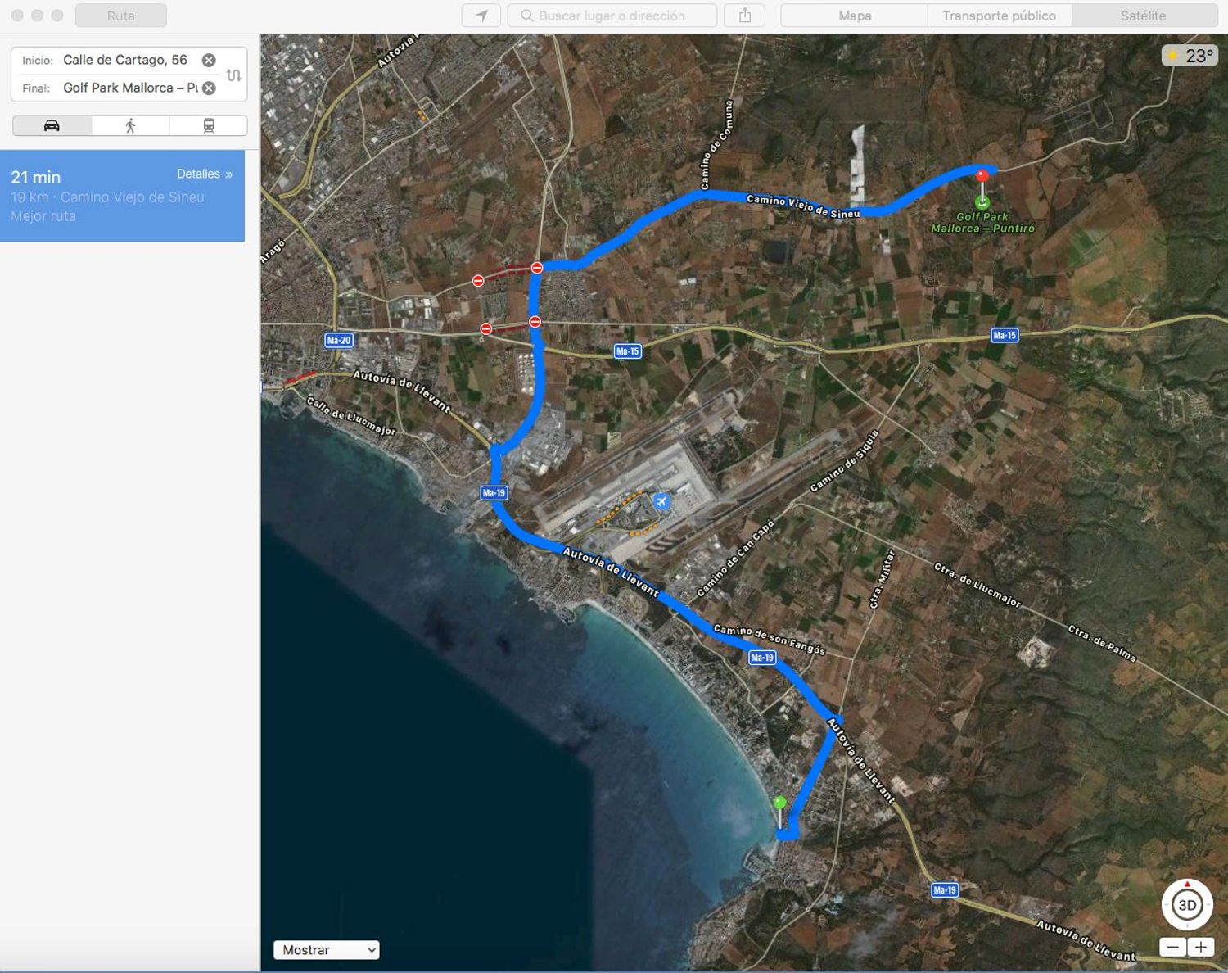The height and width of the screenshot is (973, 1228).
Task: Clear the Final destination field
Action: click(x=209, y=88)
